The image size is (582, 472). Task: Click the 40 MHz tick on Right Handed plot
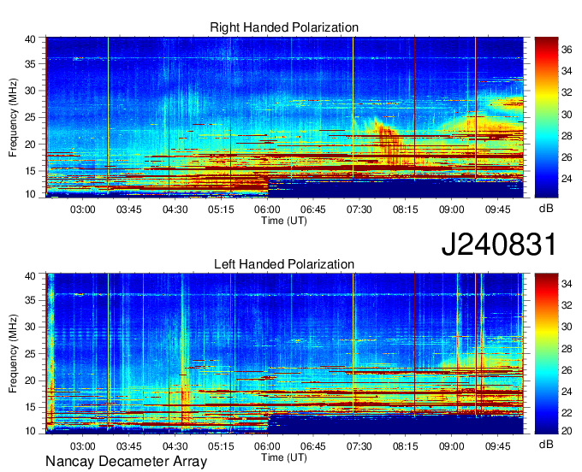(30, 39)
